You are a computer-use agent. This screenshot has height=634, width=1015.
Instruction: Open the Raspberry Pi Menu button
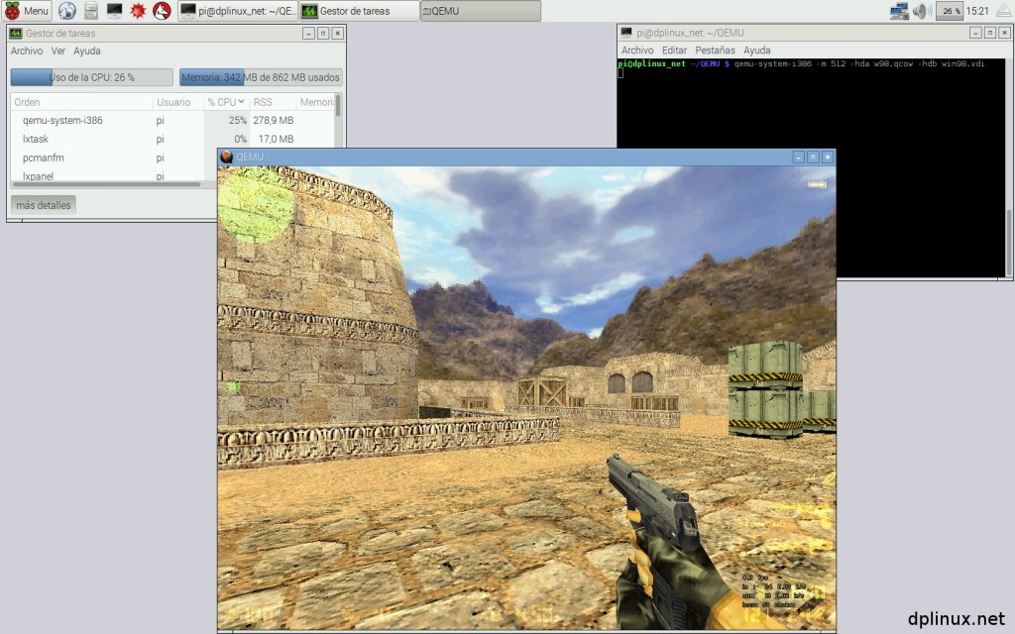click(x=27, y=11)
